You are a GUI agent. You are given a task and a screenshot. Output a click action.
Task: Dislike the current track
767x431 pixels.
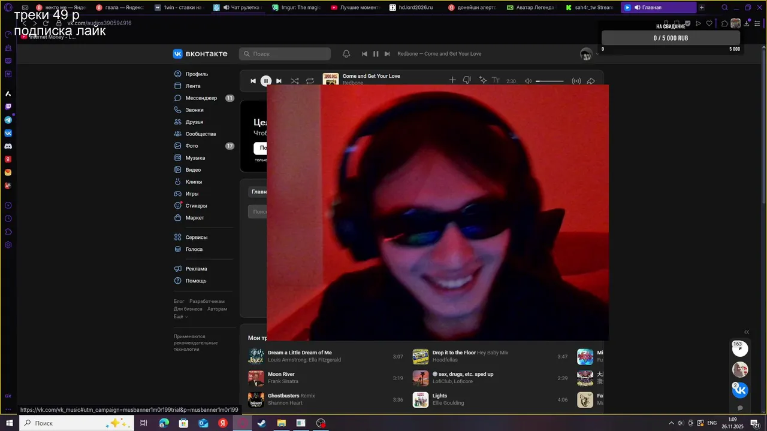467,80
